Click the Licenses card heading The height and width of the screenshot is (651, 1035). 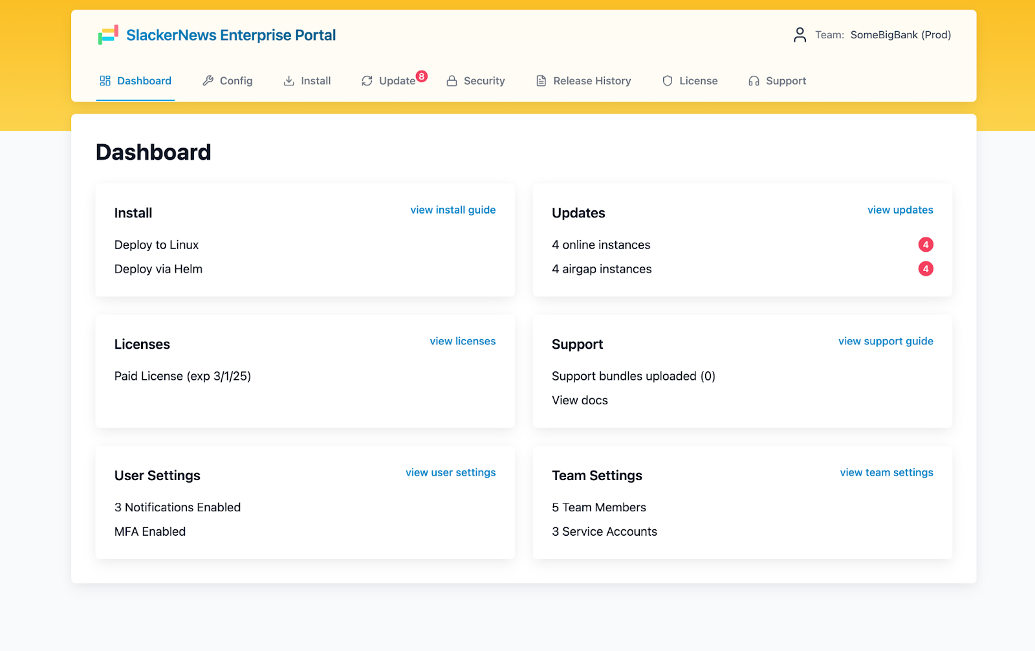(x=142, y=344)
